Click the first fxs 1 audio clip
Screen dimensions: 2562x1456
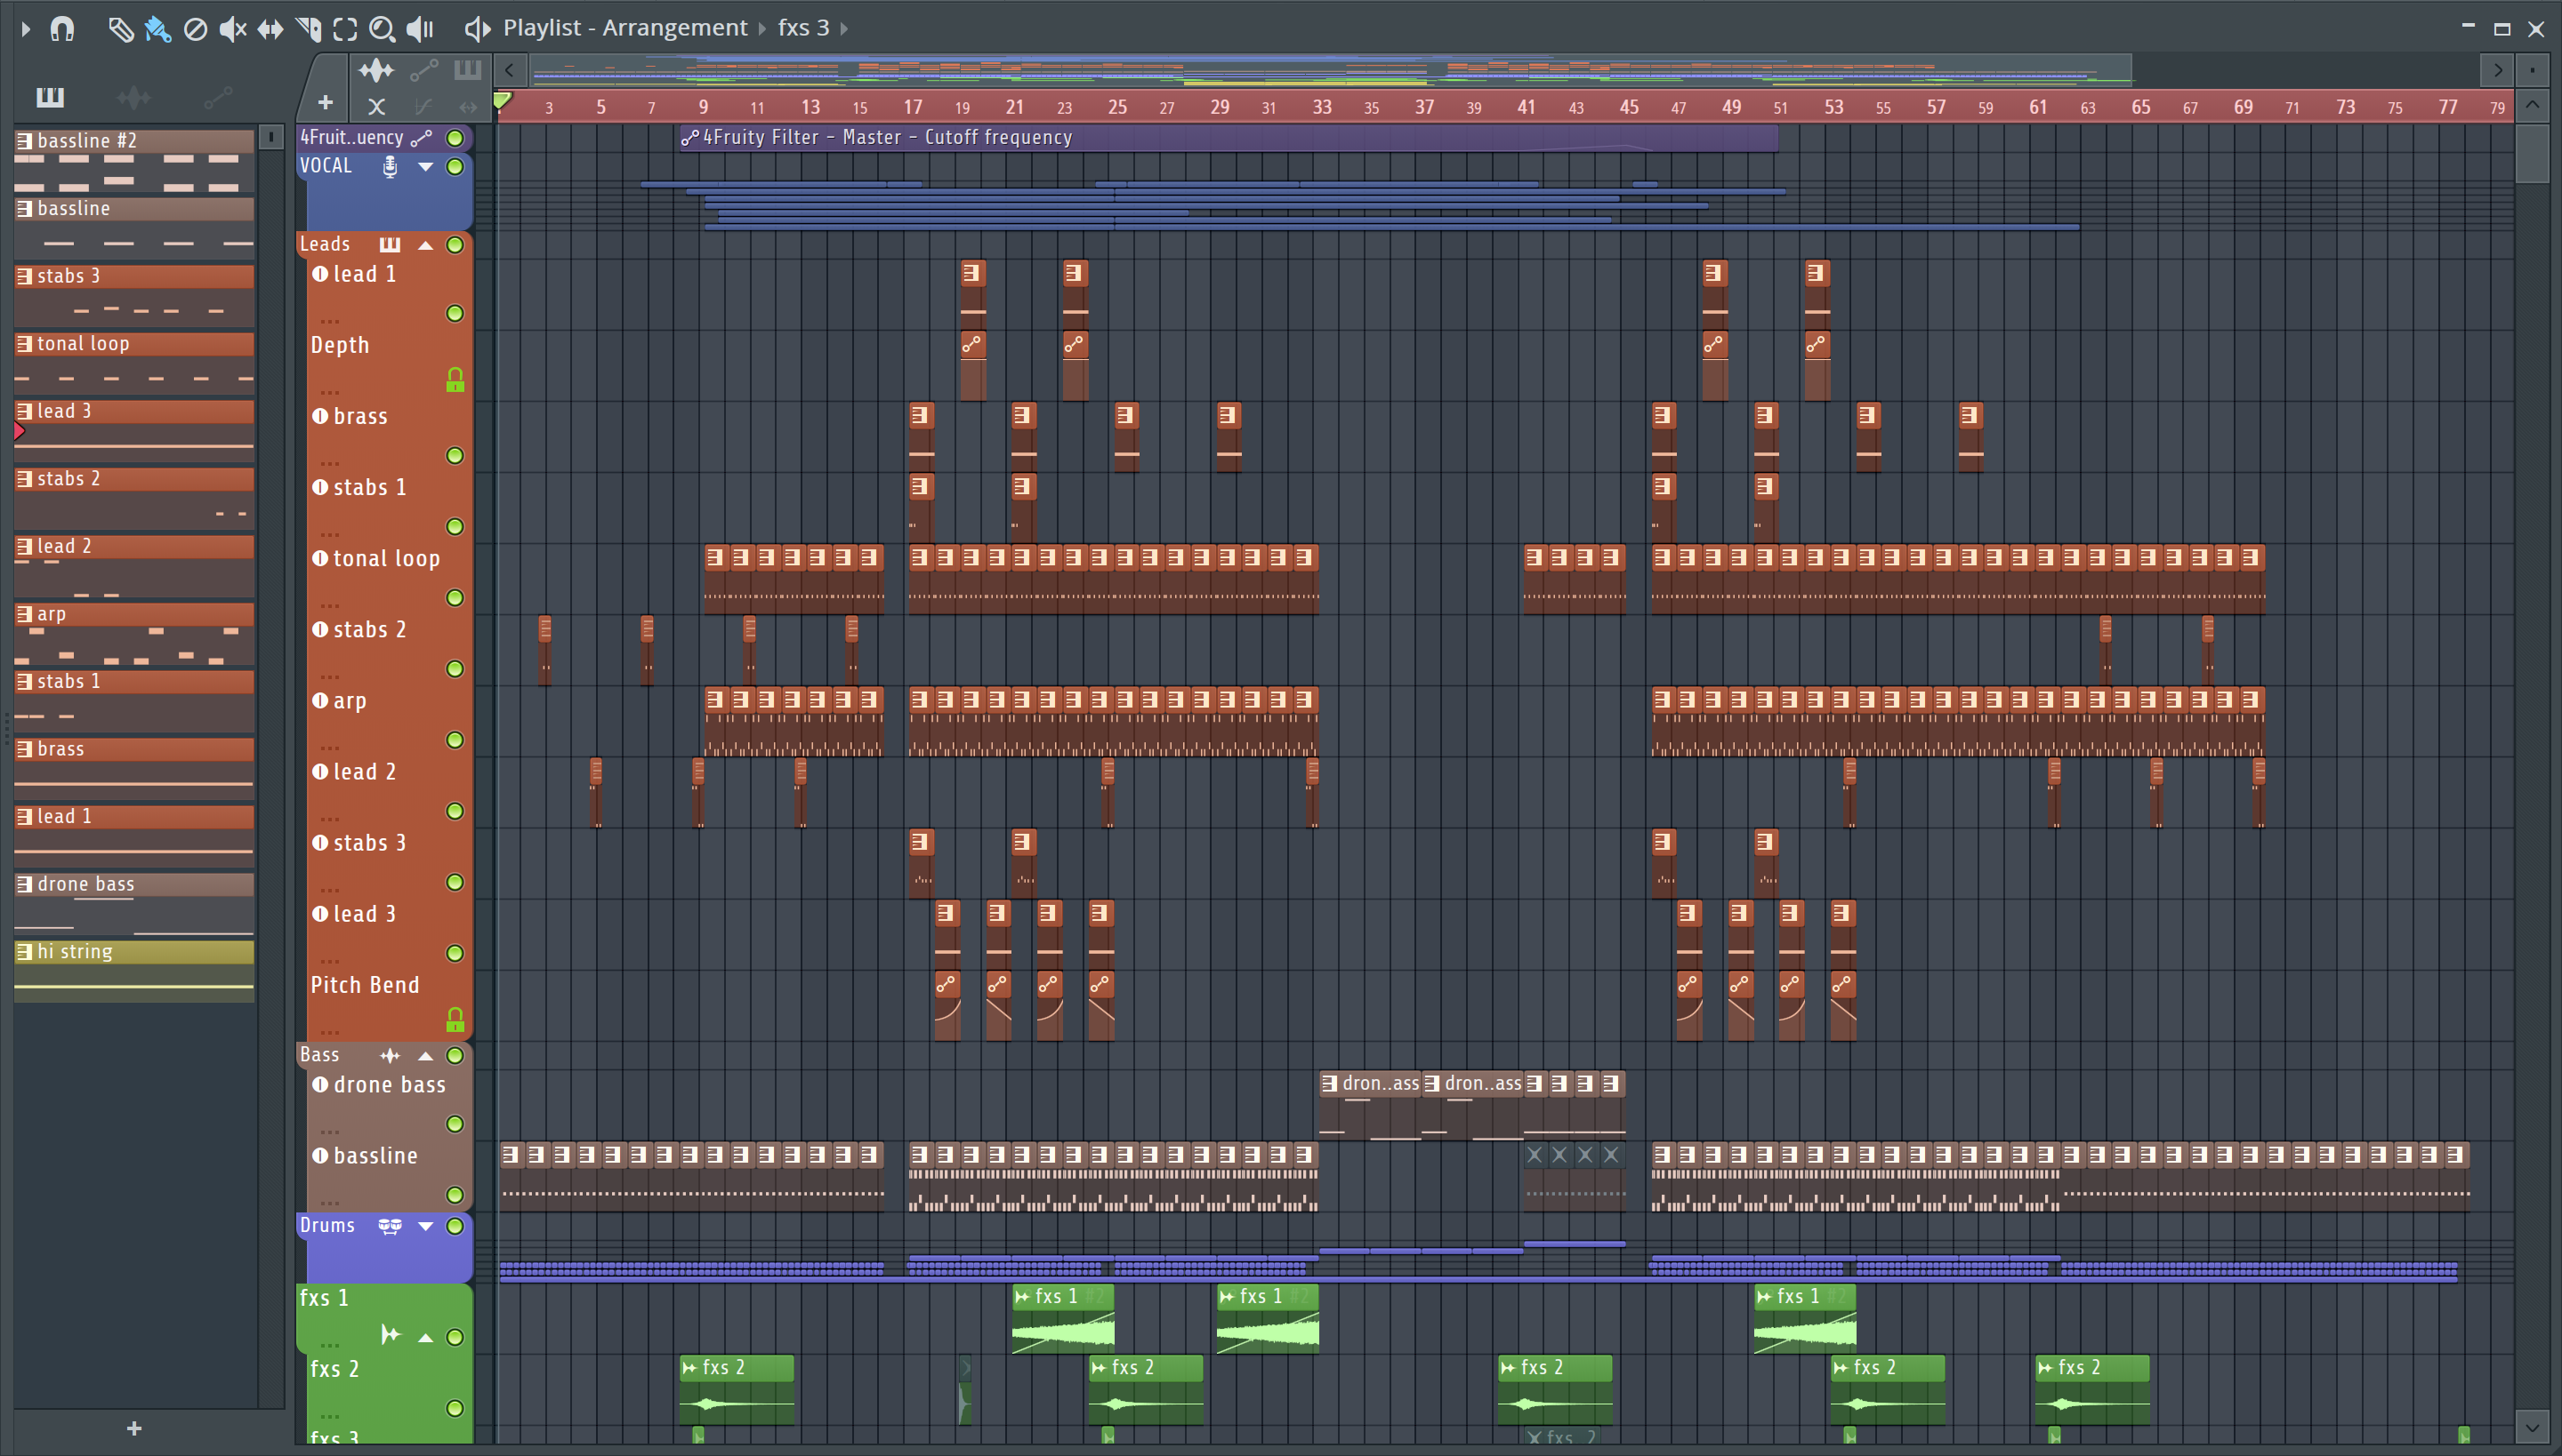pyautogui.click(x=1063, y=1320)
